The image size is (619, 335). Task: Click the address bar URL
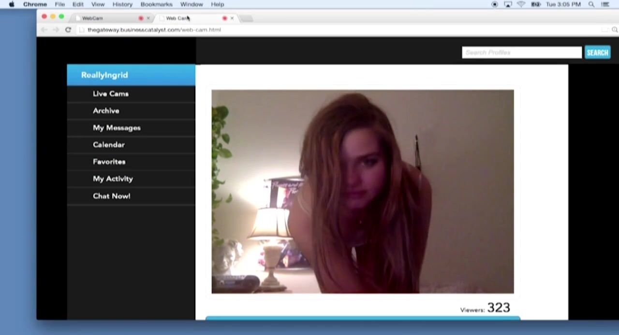tap(154, 30)
